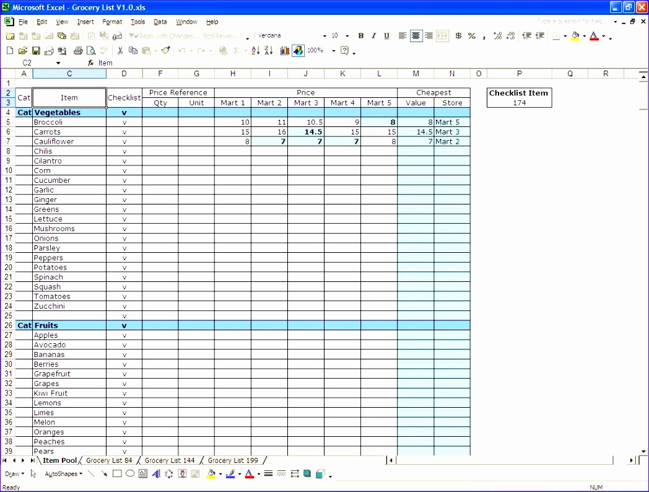Click Fill Color paint bucket in Formatting toolbar

coord(575,36)
